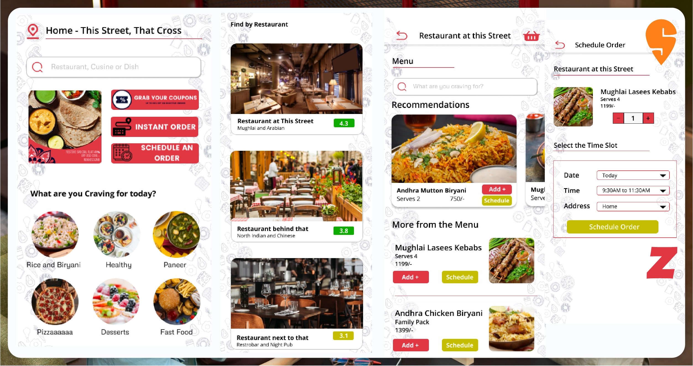Click the back arrow on Schedule Order

(560, 45)
